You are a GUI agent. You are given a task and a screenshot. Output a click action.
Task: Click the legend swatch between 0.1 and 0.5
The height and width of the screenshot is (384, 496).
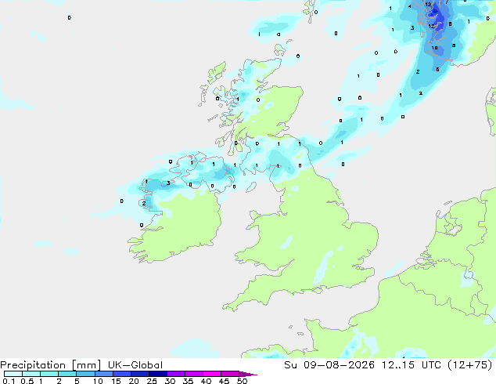13,374
